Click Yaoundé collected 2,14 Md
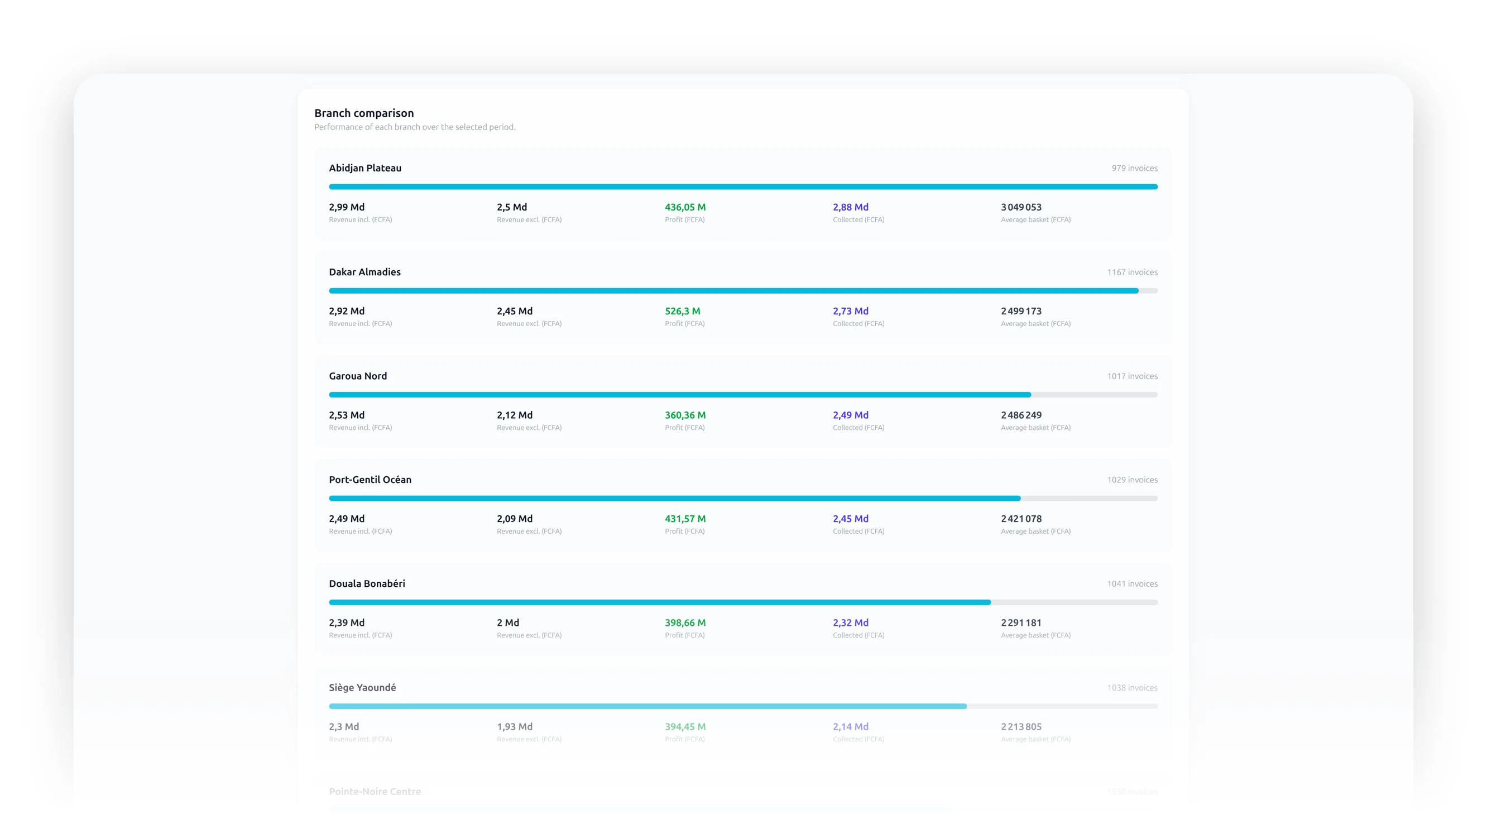The image size is (1487, 814). pyautogui.click(x=850, y=727)
